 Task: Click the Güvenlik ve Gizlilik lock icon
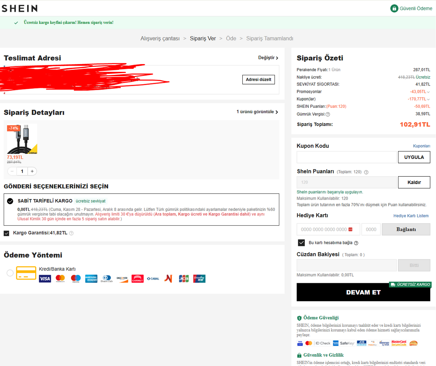click(x=299, y=355)
